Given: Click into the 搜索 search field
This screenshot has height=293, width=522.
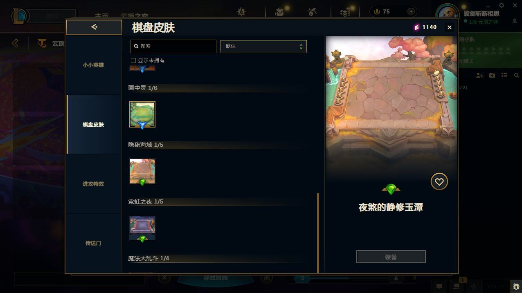Looking at the screenshot, I should click(x=173, y=46).
